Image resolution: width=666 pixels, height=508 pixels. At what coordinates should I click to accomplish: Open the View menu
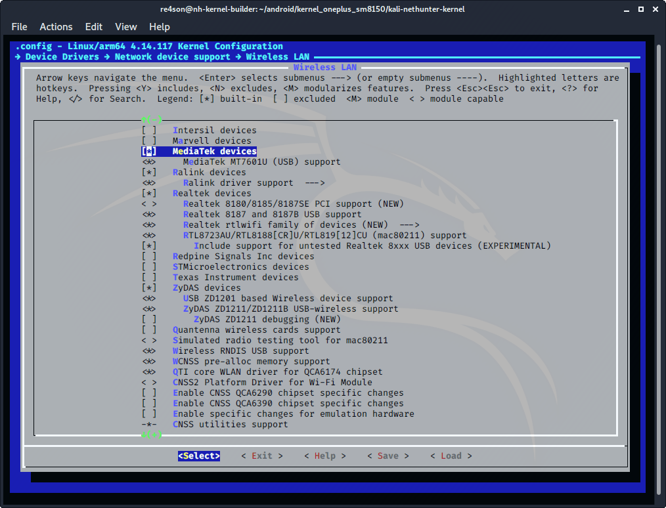point(125,27)
